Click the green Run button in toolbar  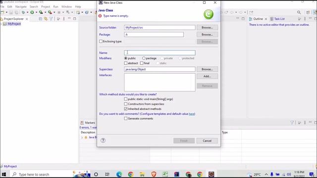[32, 12]
